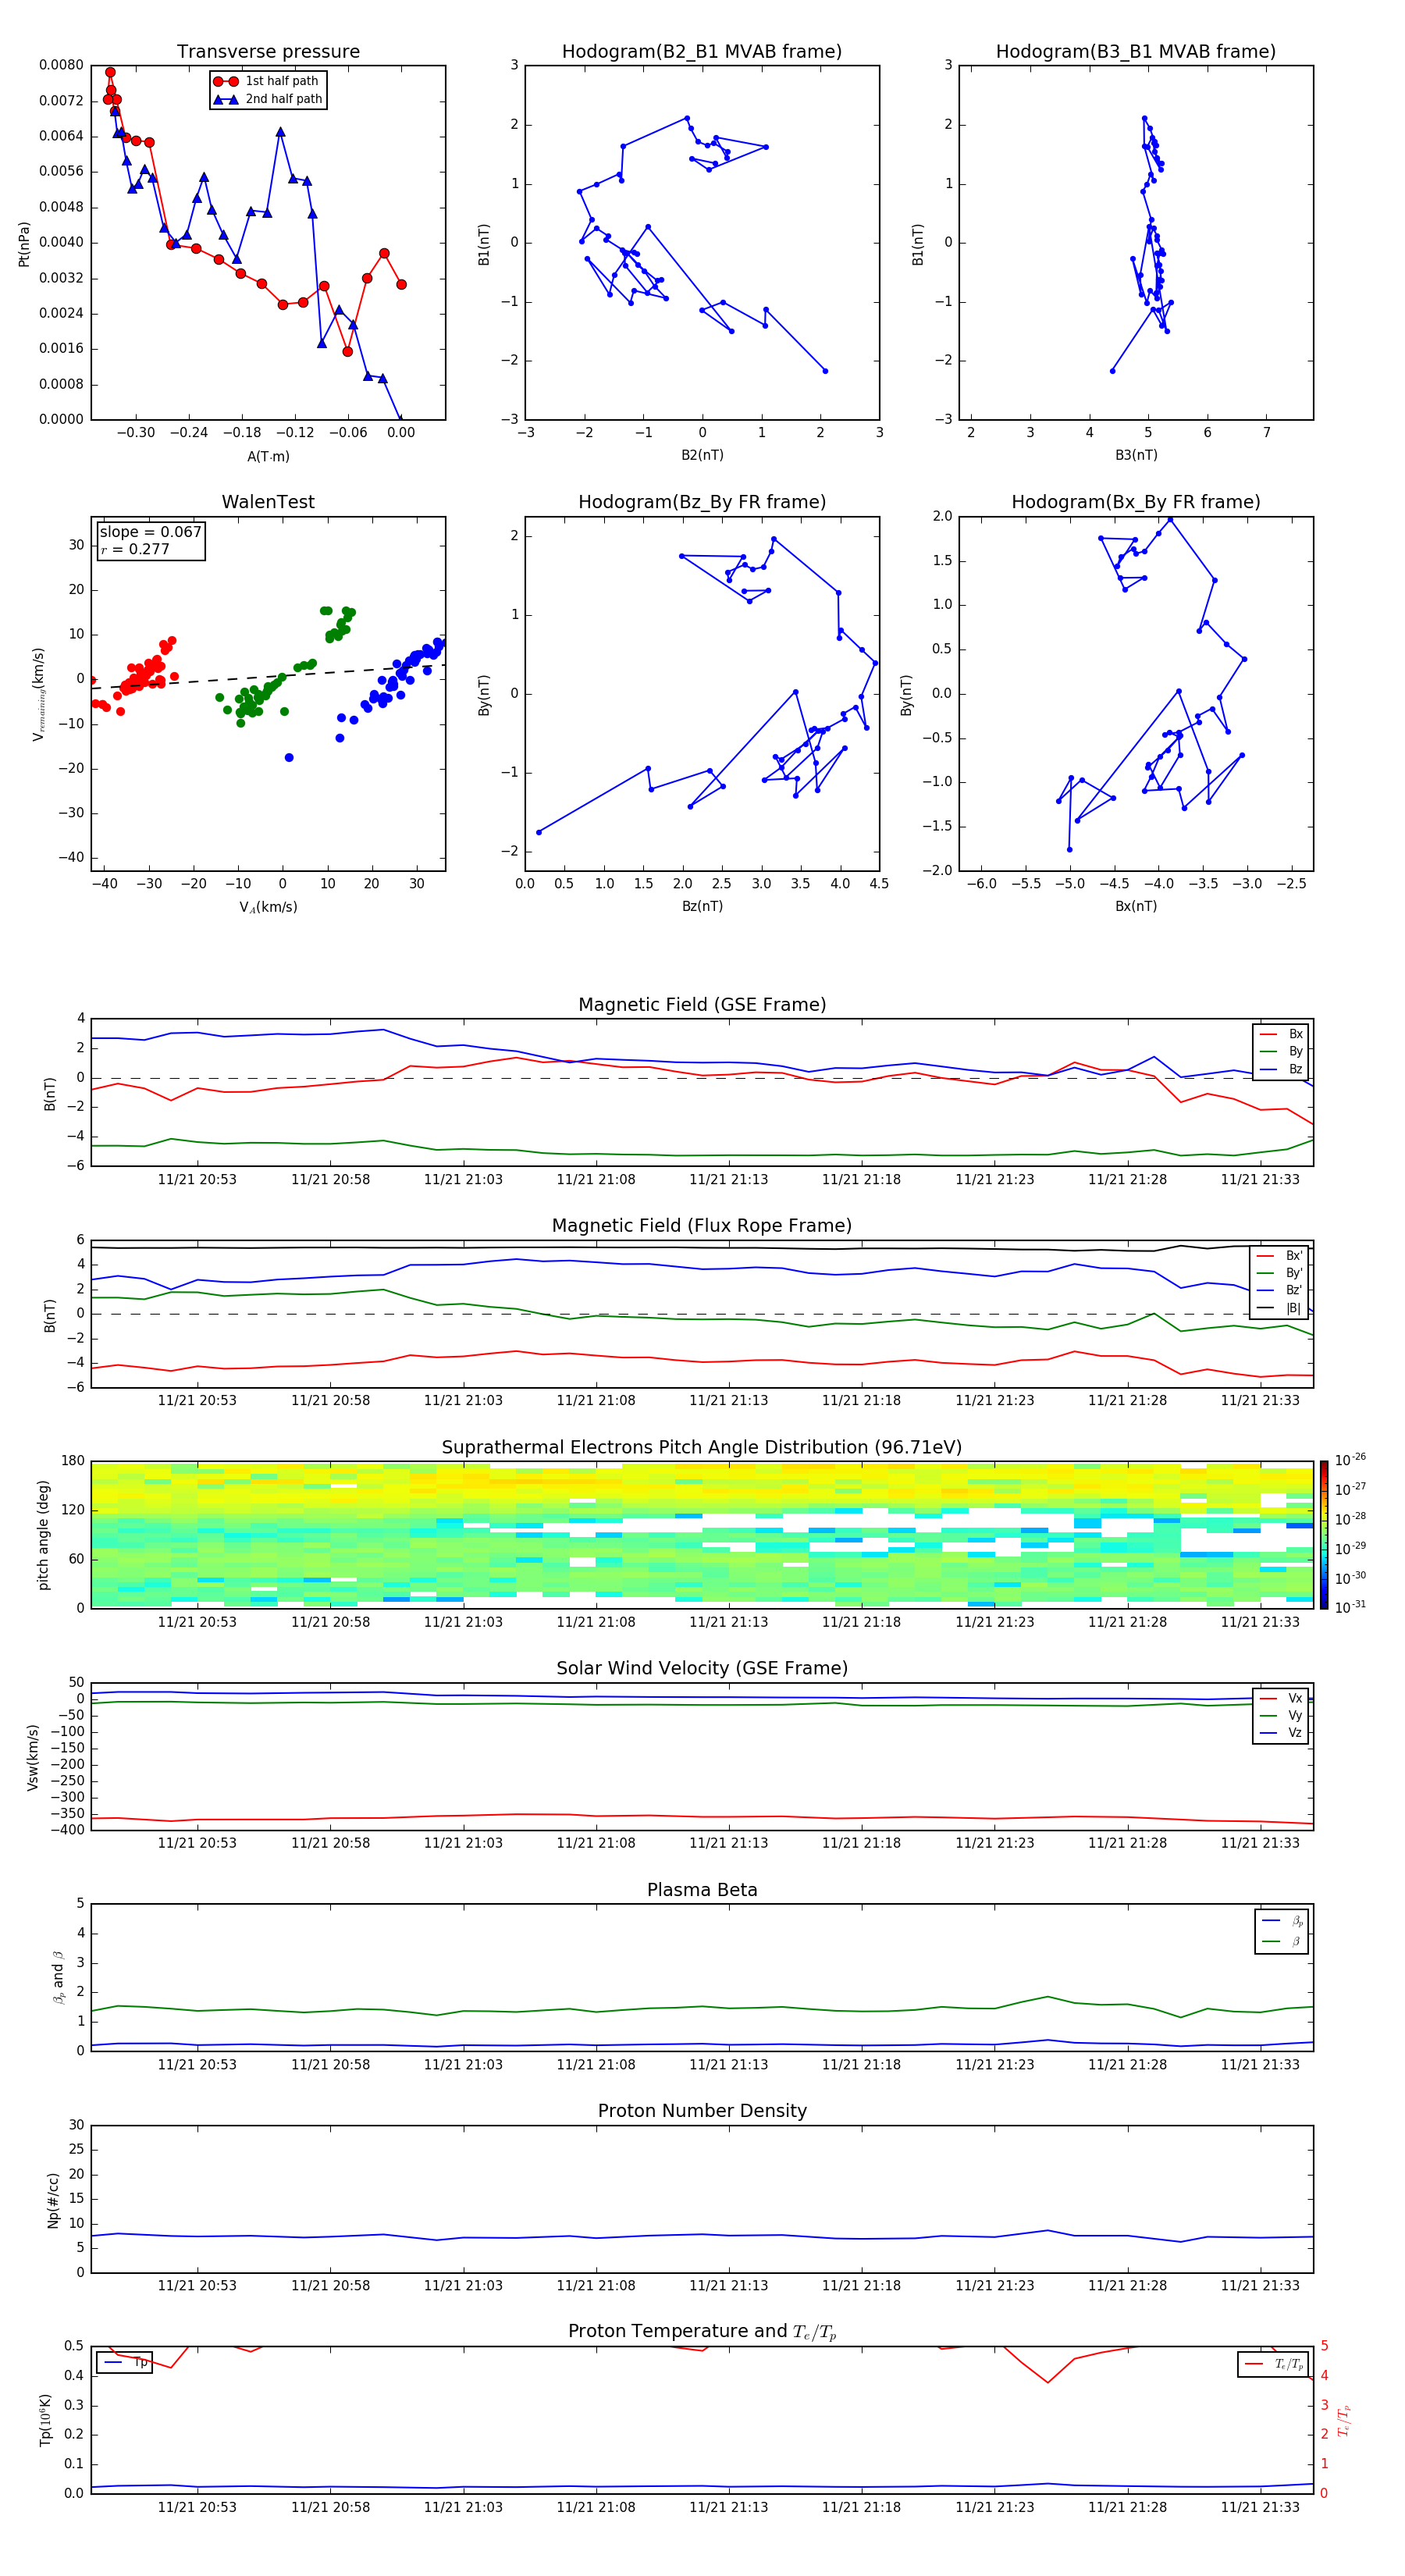The image size is (1405, 2576).
Task: Select the "Hodogram(B2_B1 MVAB frame)" title
Action: (702, 52)
